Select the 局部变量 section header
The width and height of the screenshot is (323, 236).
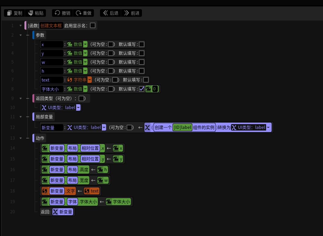pyautogui.click(x=44, y=117)
